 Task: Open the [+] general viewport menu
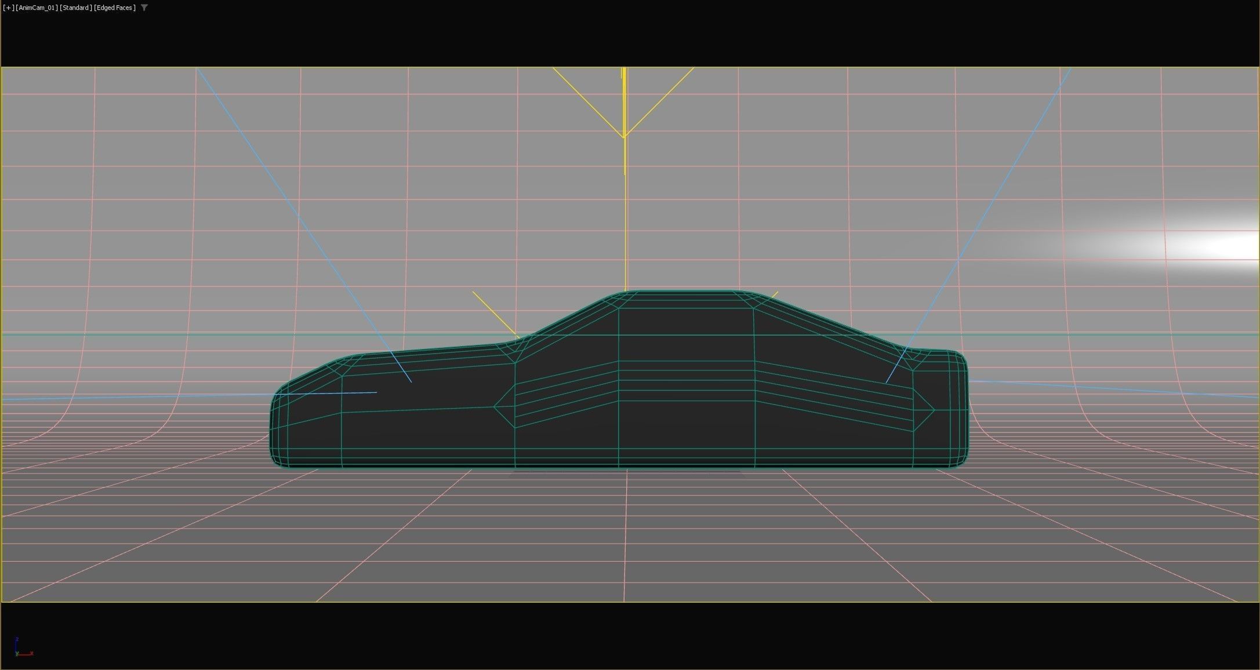(9, 8)
